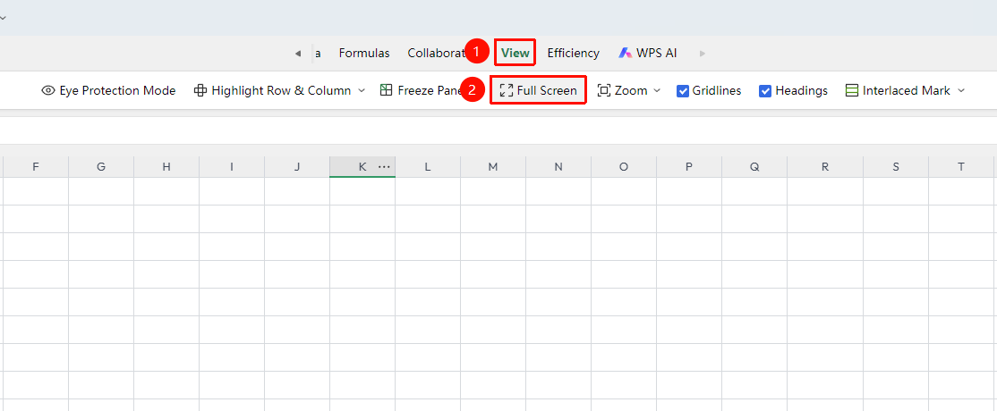Screen dimensions: 997x411
Task: Click the Full Screen button label
Action: point(547,91)
